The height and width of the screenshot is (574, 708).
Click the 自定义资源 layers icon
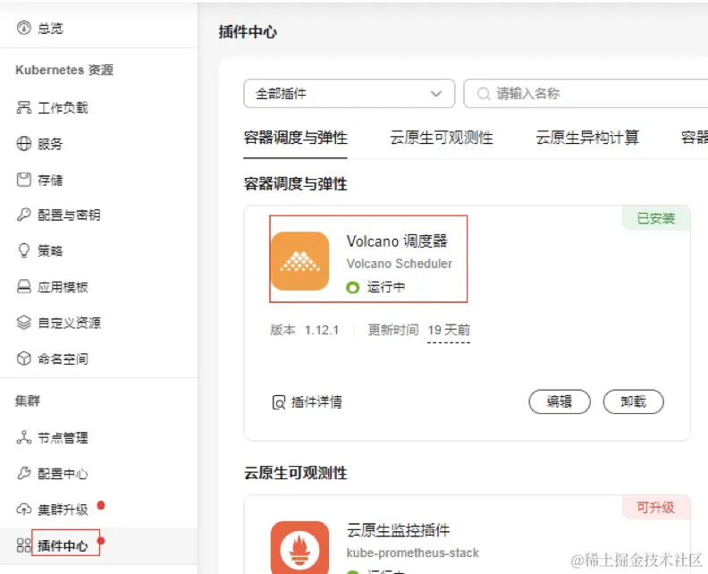click(x=24, y=323)
